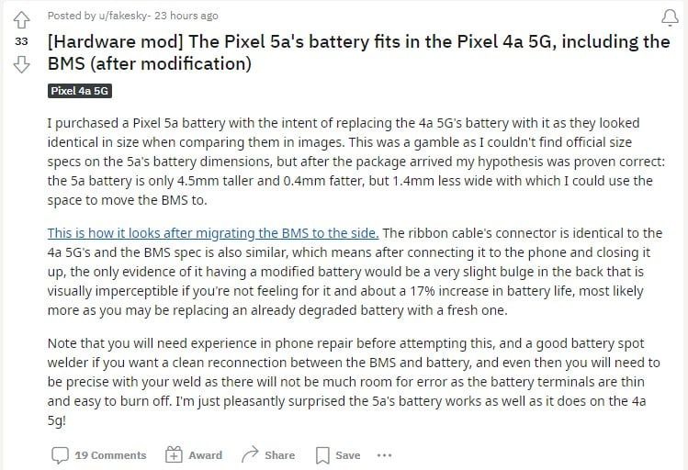Viewport: 688px width, 470px height.
Task: Click the Hardware mod post title
Action: [x=358, y=52]
